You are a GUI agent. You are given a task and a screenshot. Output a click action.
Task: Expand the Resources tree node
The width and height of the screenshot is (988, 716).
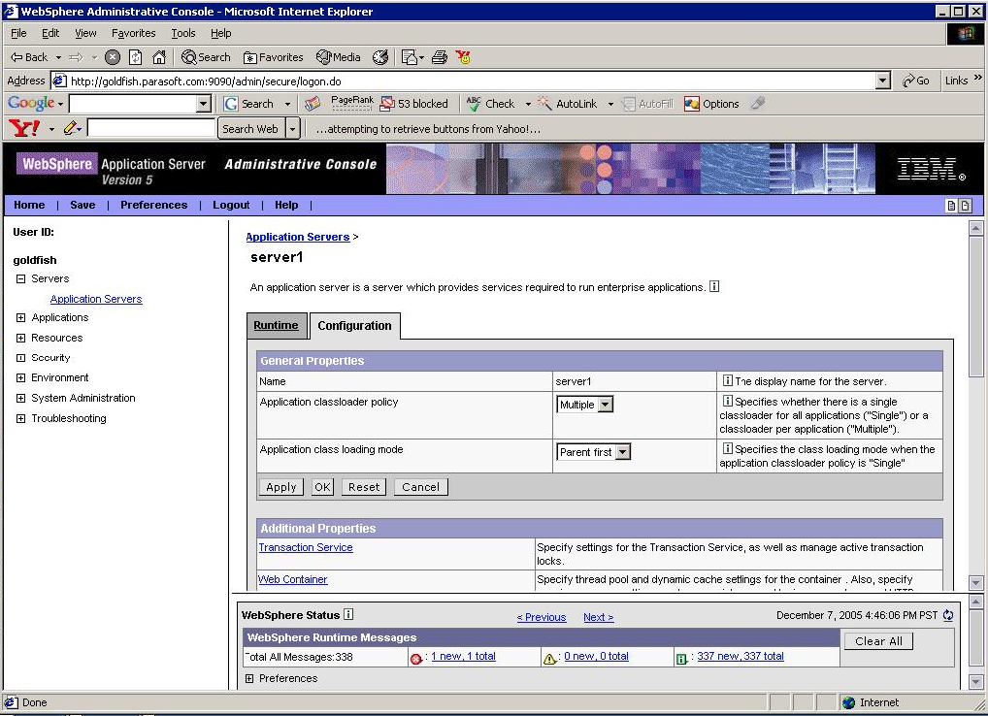(20, 338)
